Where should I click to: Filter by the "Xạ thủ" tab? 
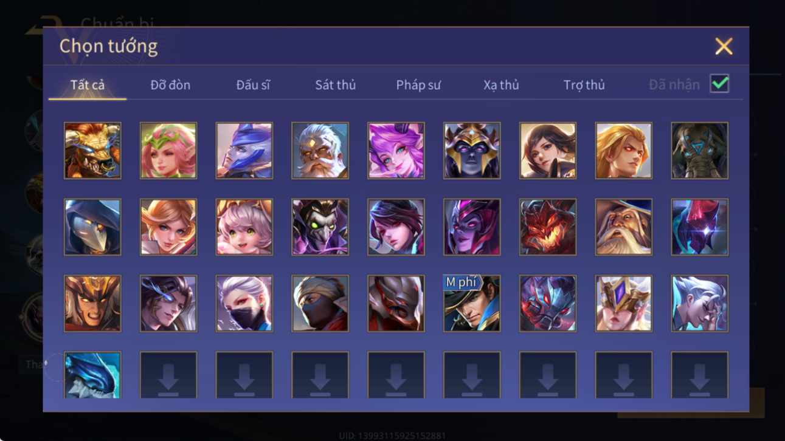pos(501,85)
